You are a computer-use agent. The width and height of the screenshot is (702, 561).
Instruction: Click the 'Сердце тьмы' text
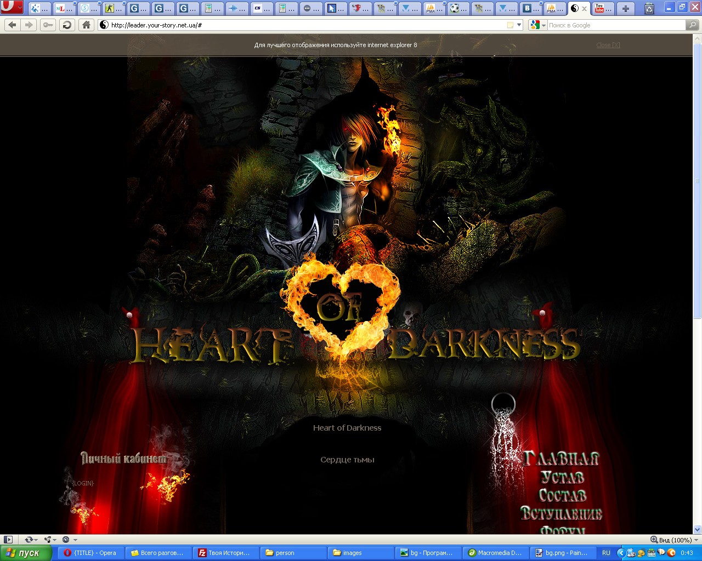coord(347,460)
